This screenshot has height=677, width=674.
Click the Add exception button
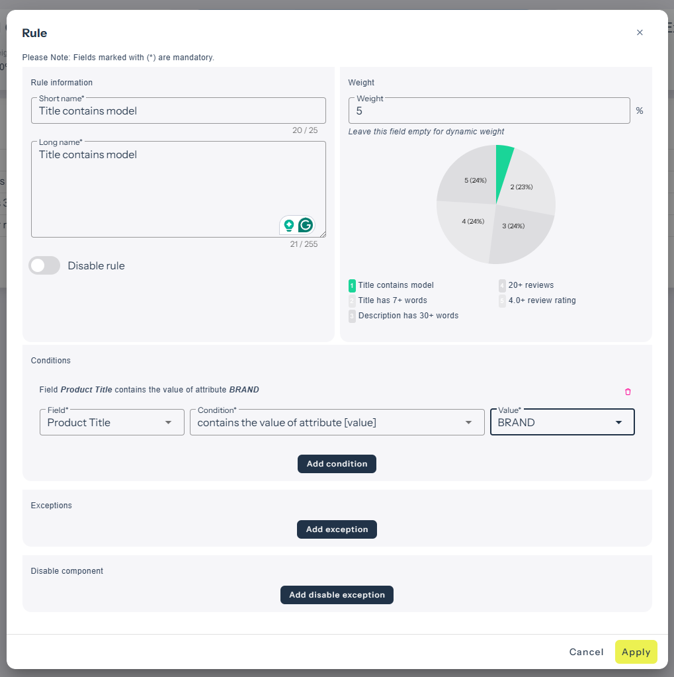pos(337,529)
